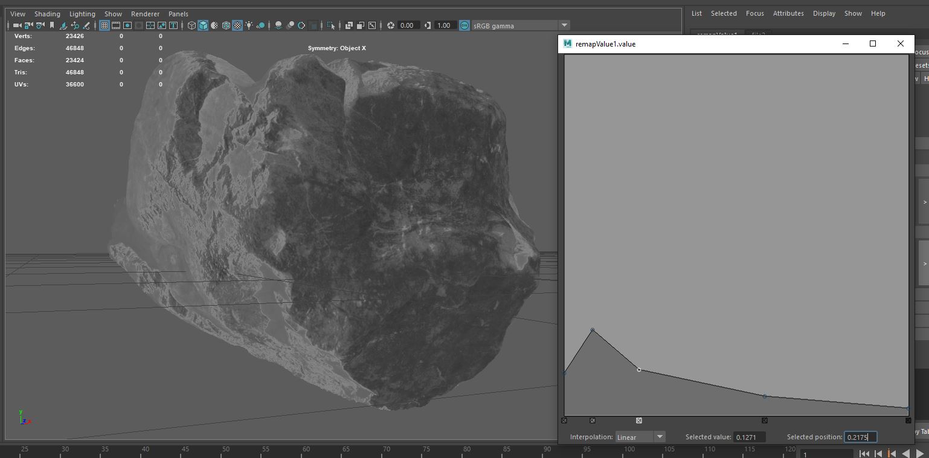Toggle Use All Lights bulb icon
Screen dimensions: 929x458
[249, 25]
